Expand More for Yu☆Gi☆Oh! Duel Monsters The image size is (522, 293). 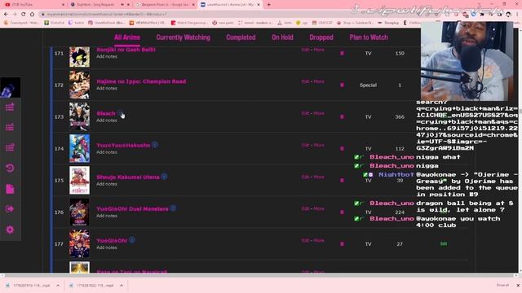click(319, 208)
